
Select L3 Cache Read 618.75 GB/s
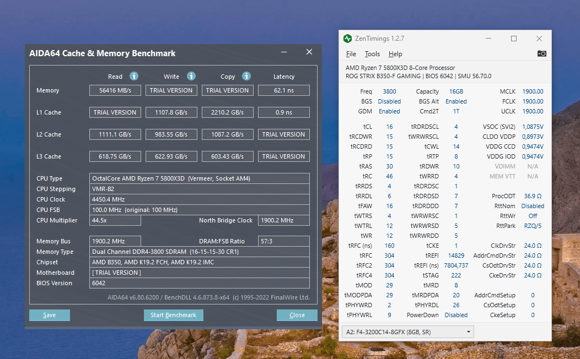coord(115,156)
